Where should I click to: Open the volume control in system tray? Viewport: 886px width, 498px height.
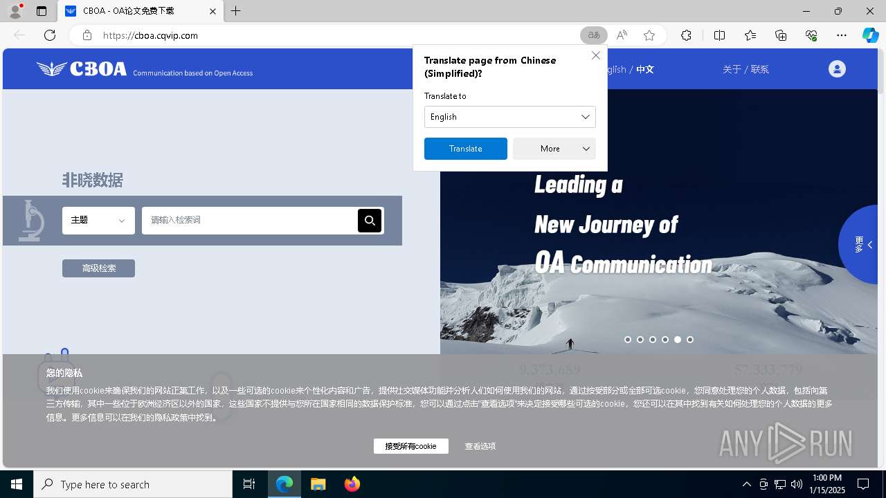[x=797, y=484]
